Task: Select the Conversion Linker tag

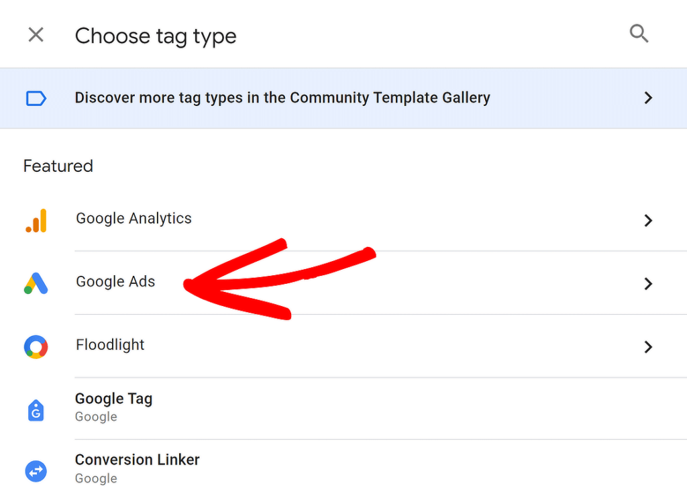Action: pyautogui.click(x=137, y=460)
